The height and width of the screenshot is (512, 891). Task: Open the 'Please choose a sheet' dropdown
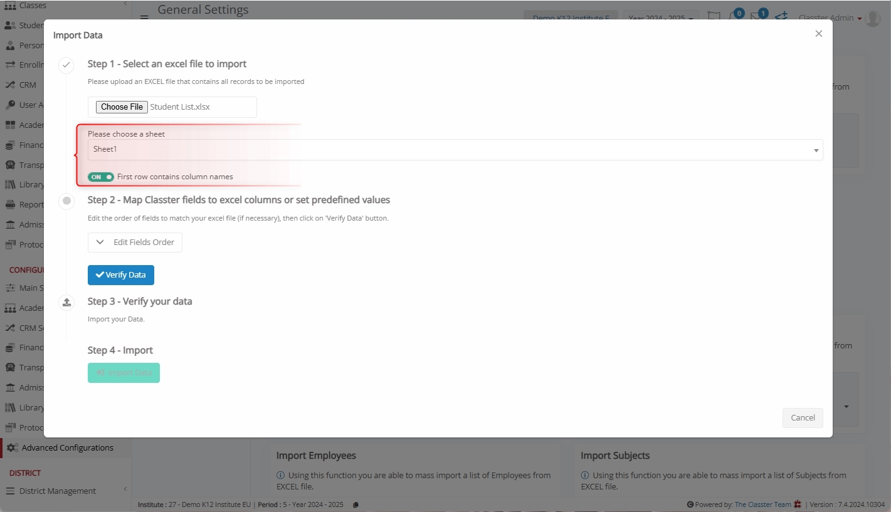point(455,150)
